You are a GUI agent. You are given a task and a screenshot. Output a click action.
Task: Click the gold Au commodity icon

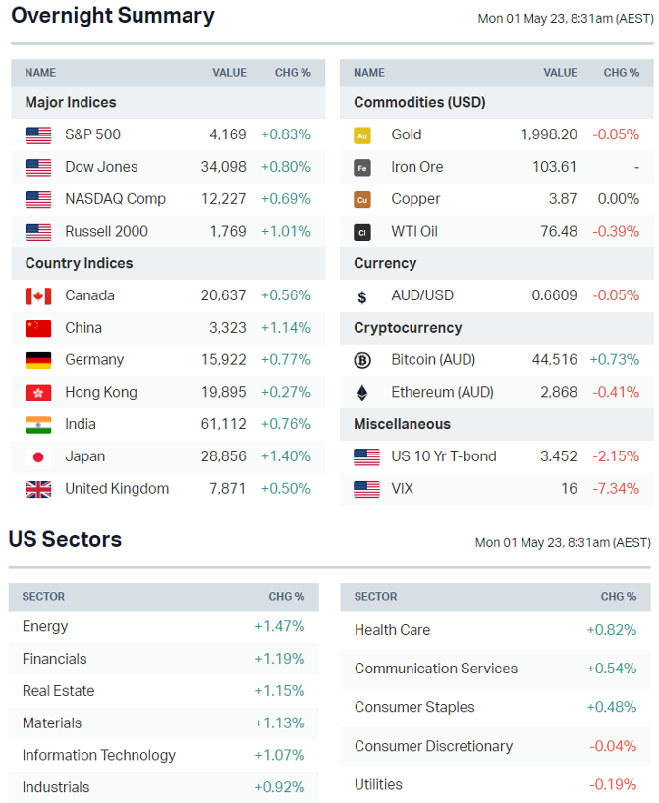[x=362, y=135]
